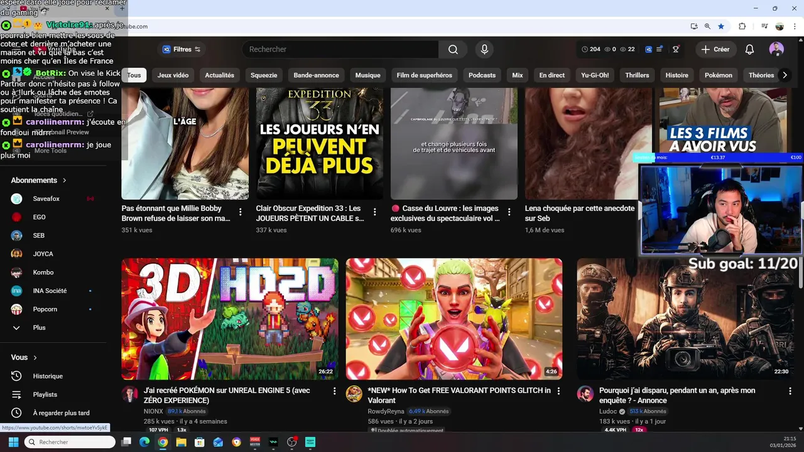Select the Actualités chip
This screenshot has height=452, width=804.
click(x=219, y=75)
